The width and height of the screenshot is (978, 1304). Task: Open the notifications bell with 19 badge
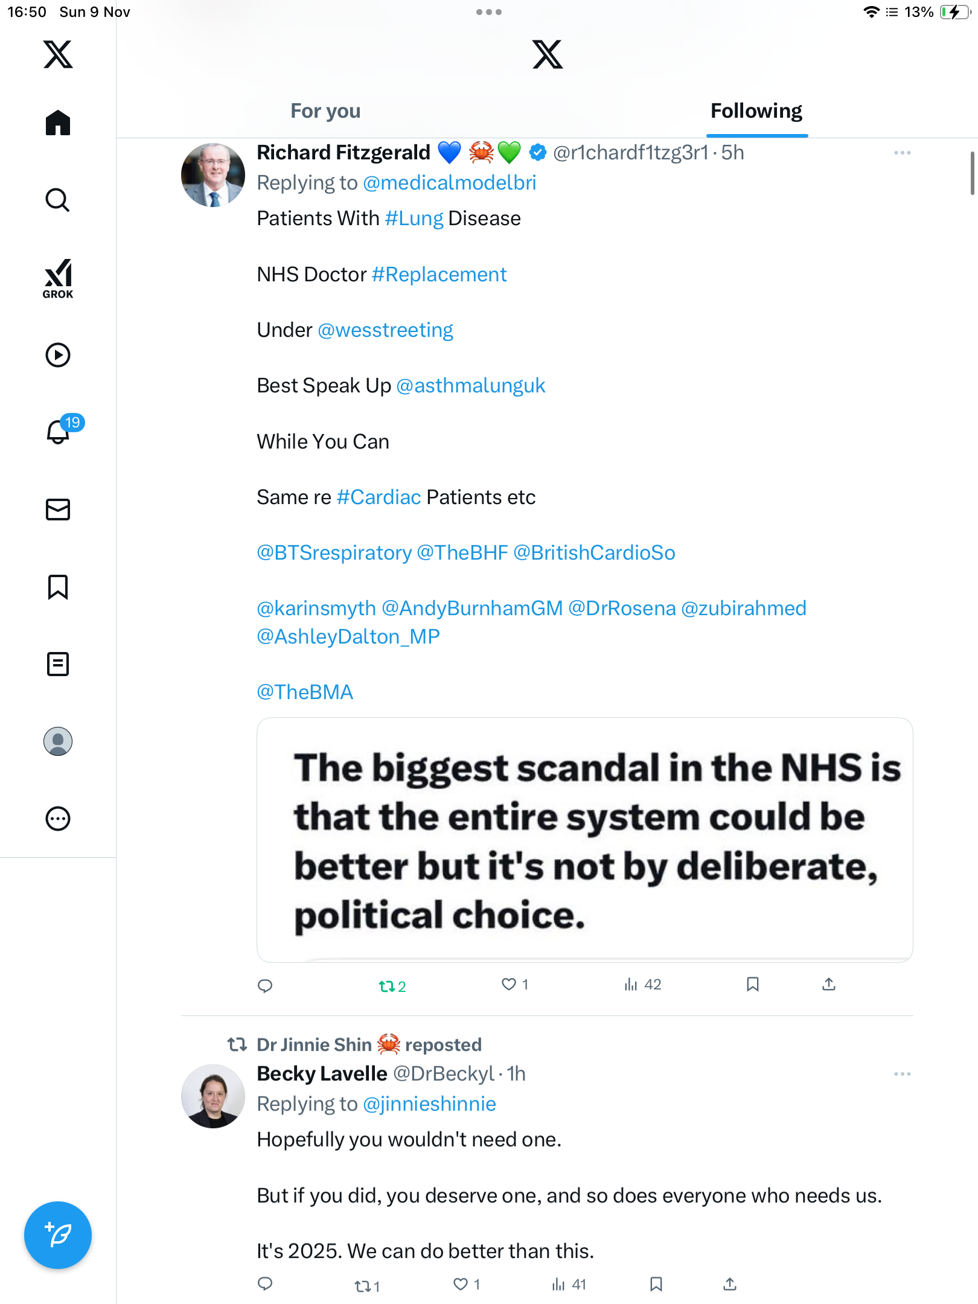[58, 432]
